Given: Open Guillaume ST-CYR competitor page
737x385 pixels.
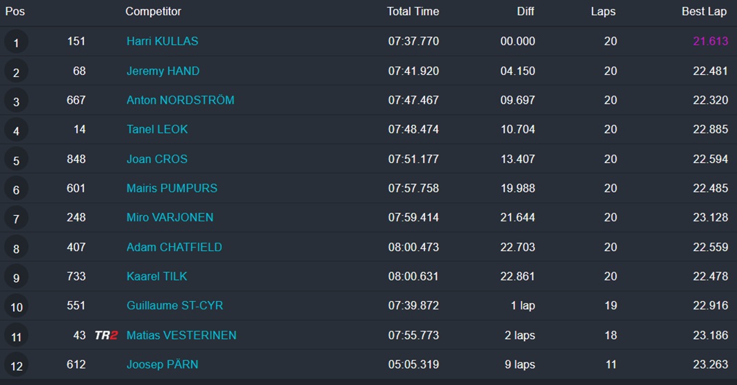Looking at the screenshot, I should [x=175, y=306].
